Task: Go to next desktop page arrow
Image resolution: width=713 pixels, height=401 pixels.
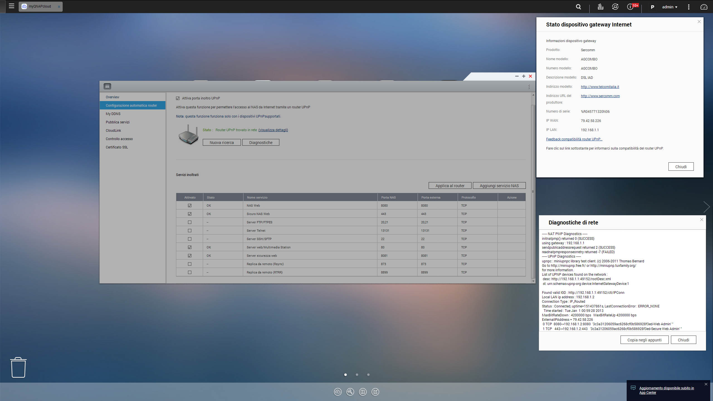Action: 706,207
